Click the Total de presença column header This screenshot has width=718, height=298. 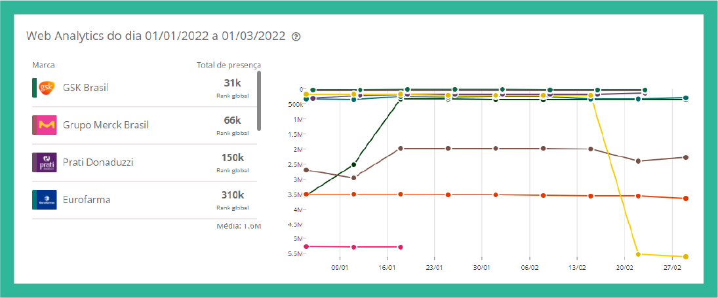point(228,65)
